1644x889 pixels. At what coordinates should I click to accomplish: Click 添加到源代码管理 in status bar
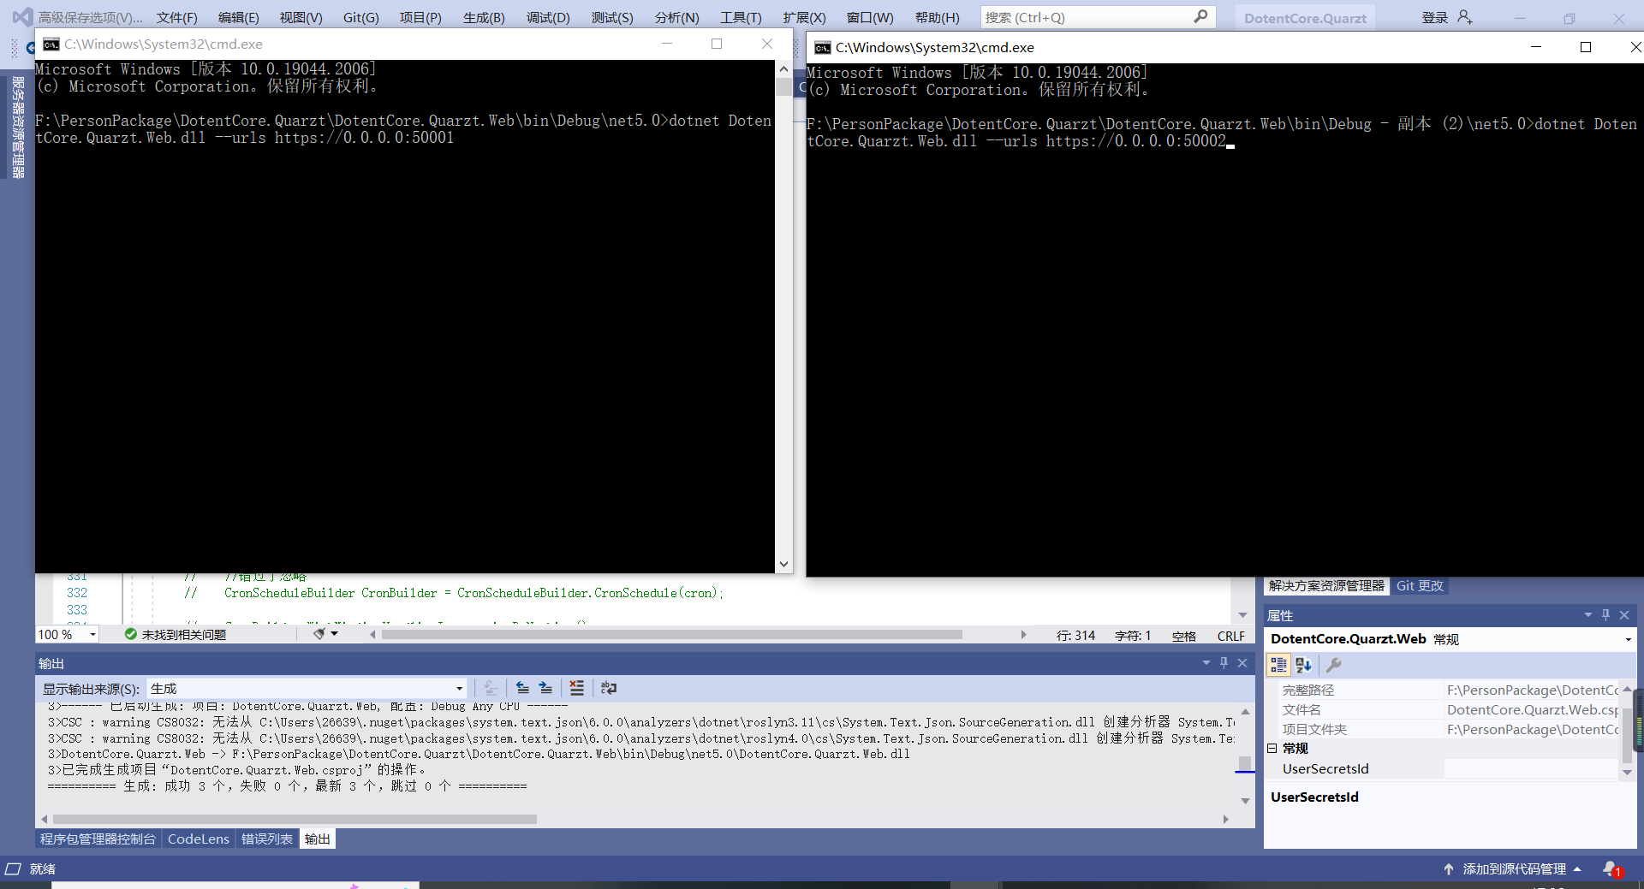1513,868
